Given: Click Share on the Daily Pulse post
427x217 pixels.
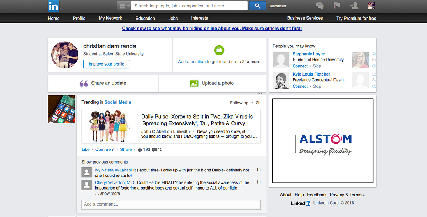Looking at the screenshot, I should (x=126, y=150).
